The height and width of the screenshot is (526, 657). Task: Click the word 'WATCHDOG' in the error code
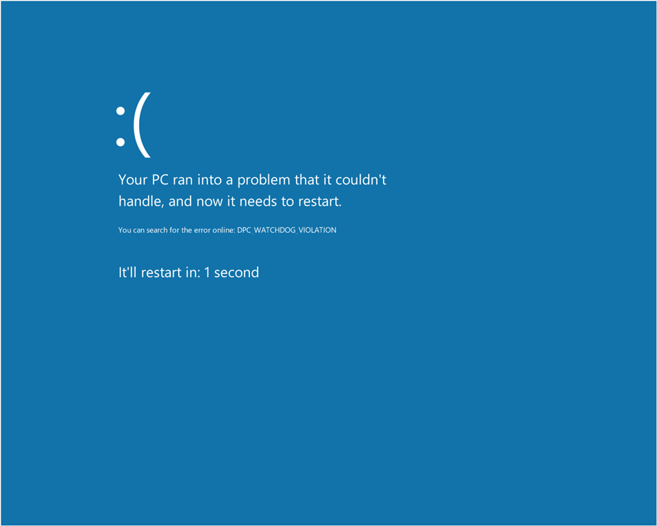(x=273, y=230)
